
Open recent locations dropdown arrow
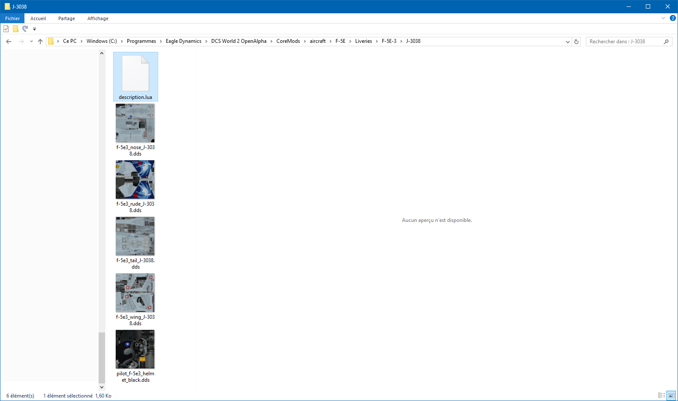pos(31,42)
